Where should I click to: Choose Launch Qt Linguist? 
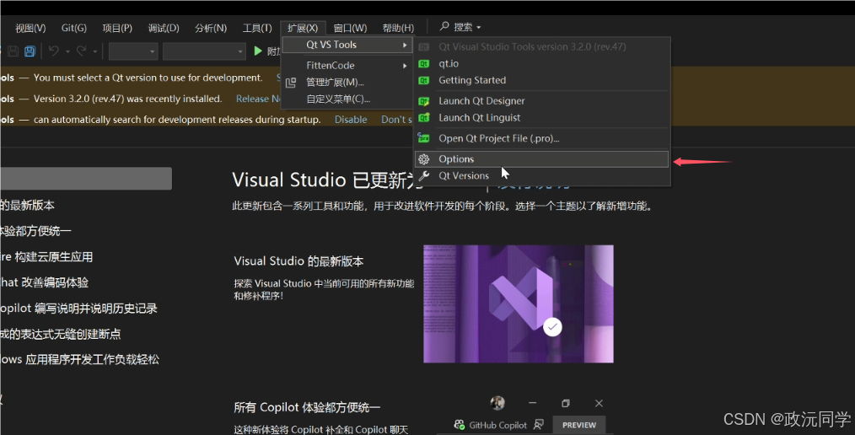pos(541,118)
